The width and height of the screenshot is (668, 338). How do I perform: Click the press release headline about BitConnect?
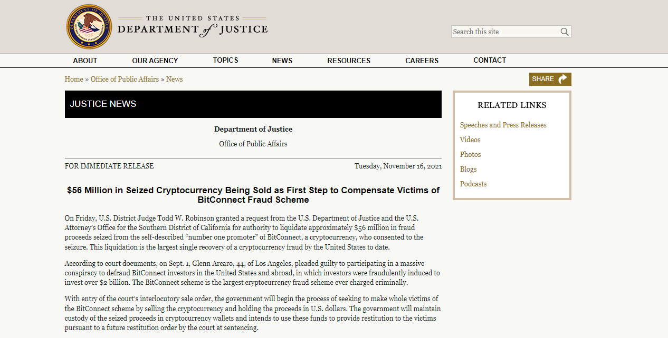[253, 195]
